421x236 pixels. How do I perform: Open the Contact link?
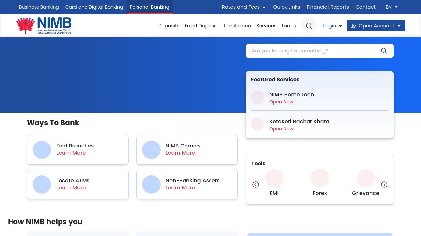(x=365, y=7)
